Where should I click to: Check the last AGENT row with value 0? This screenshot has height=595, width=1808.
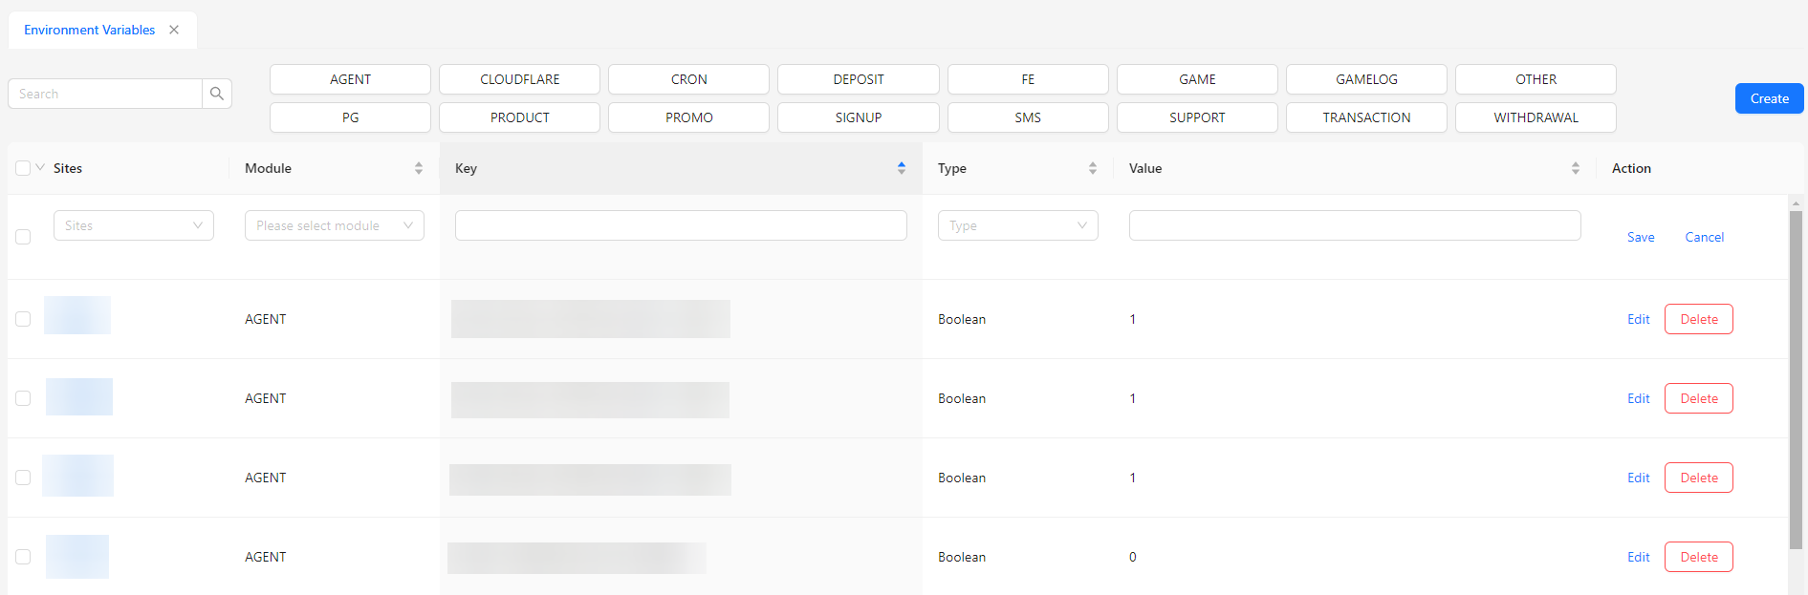click(23, 557)
